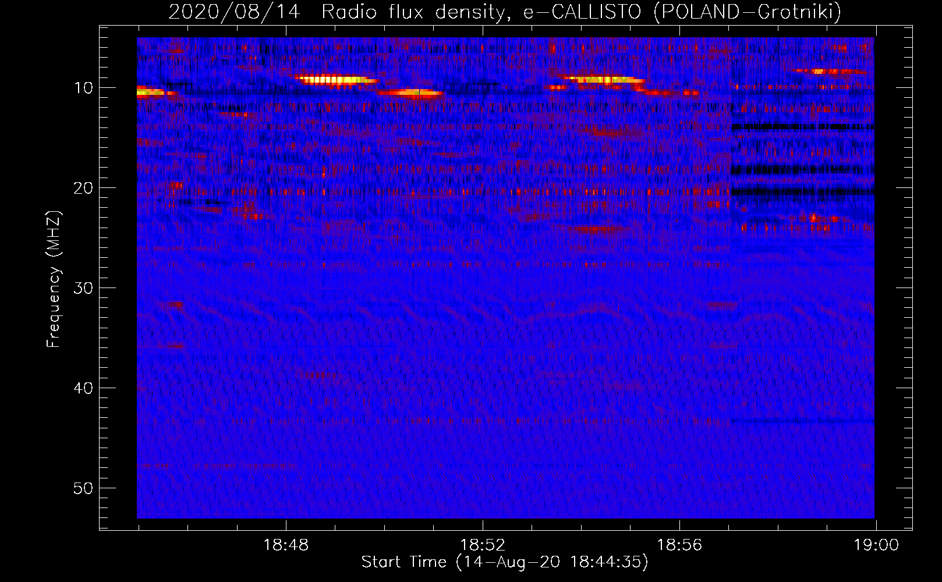
Task: Click the 40 MHz frequency tick label
Action: 84,388
